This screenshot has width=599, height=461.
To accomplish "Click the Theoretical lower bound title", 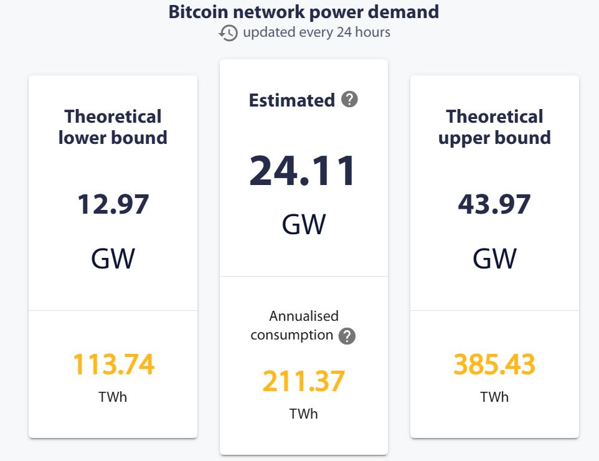I will tap(113, 127).
